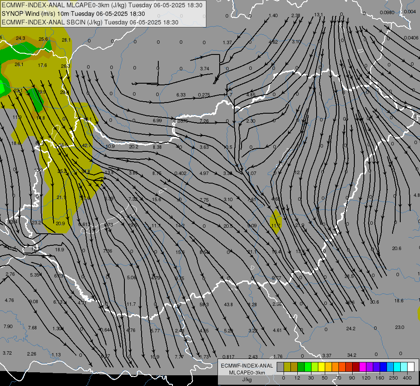Viewport: 420px width, 386px height.
Task: Click the lime green-yellow legend swatch
Action: click(315, 367)
